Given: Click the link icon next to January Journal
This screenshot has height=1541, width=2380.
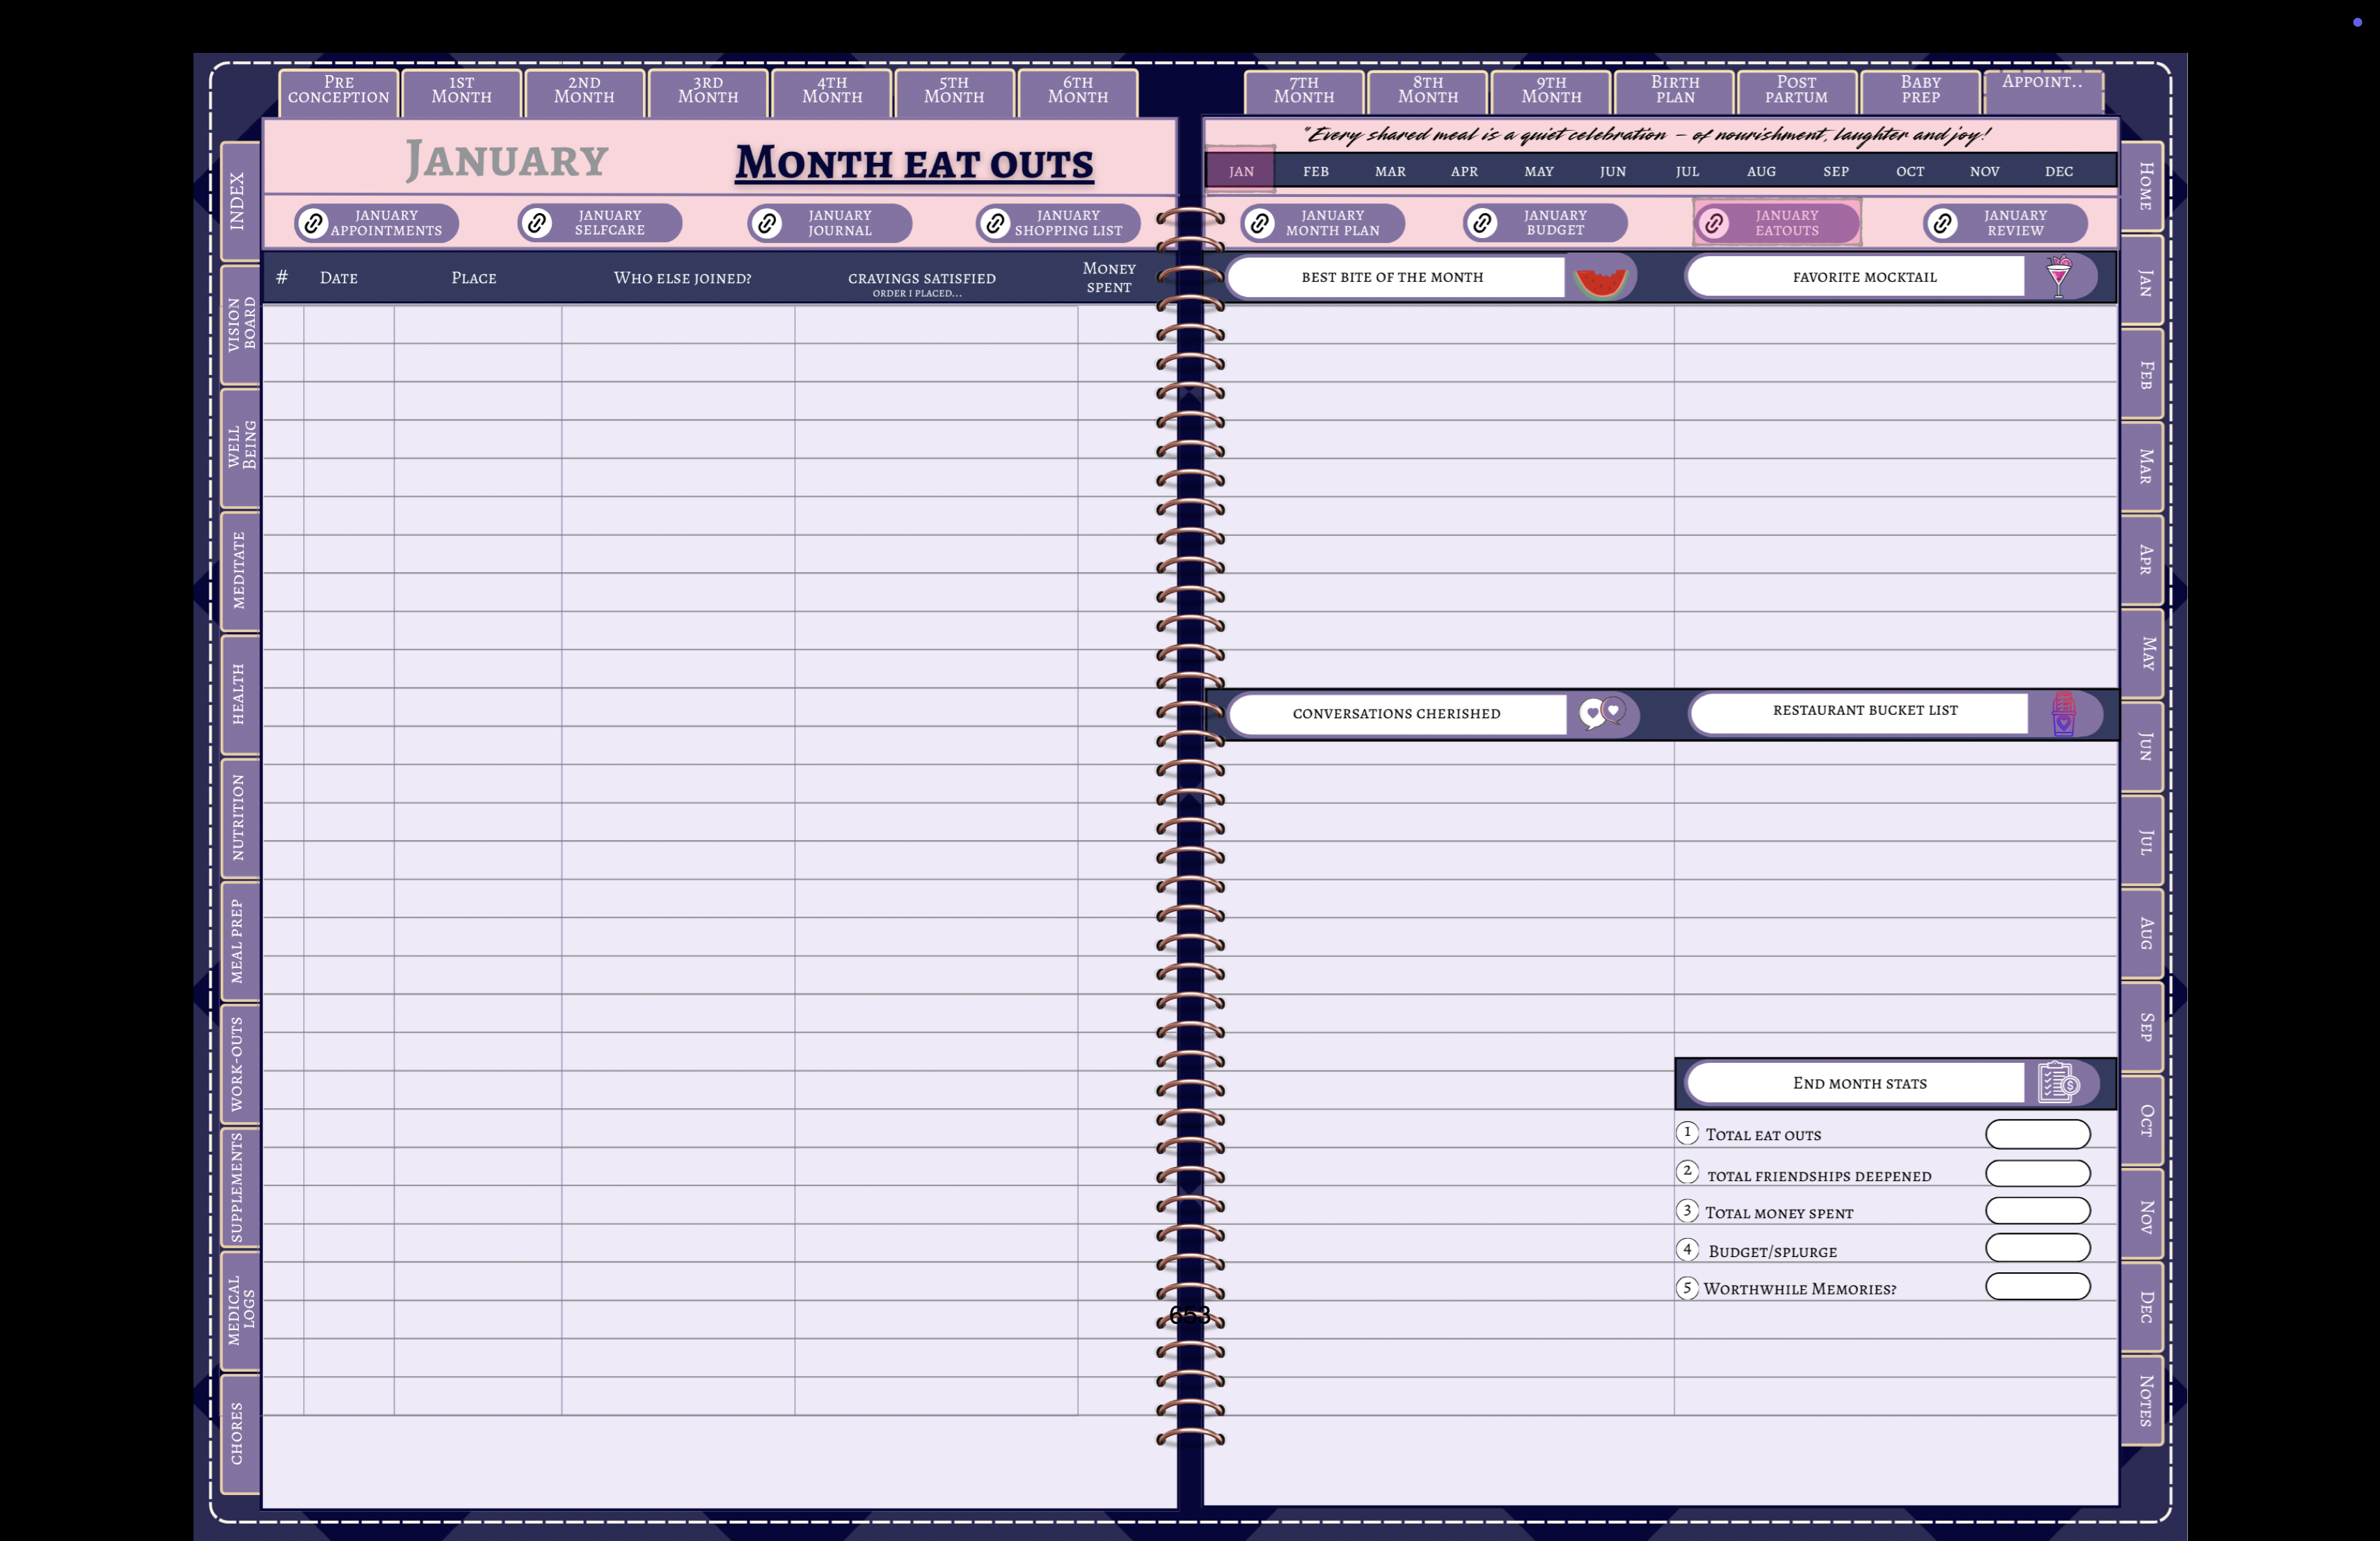Looking at the screenshot, I should coord(767,223).
